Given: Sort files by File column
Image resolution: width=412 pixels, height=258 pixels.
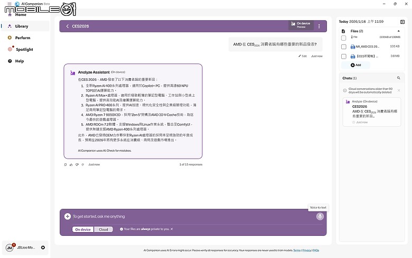Looking at the screenshot, I should coord(354,37).
